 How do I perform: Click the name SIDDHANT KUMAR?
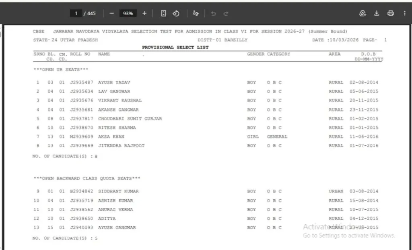point(118,191)
